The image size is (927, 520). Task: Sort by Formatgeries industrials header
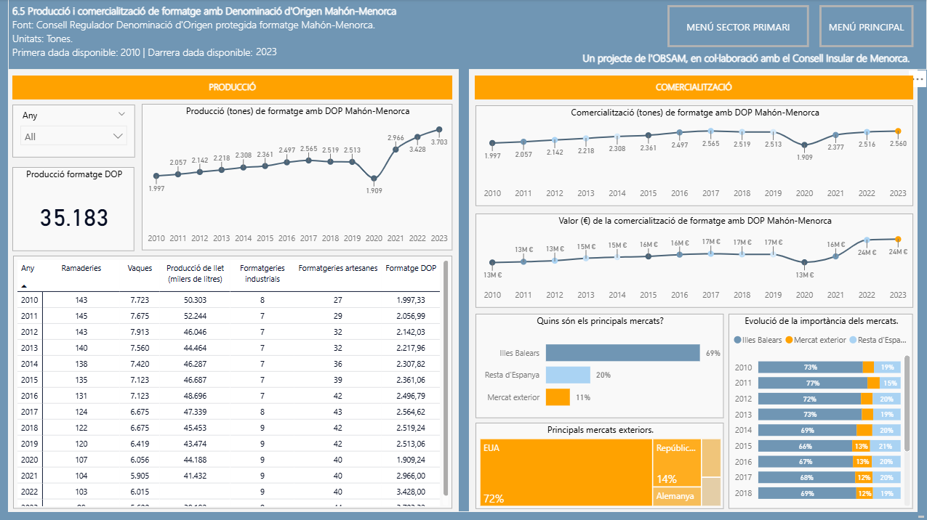(262, 273)
